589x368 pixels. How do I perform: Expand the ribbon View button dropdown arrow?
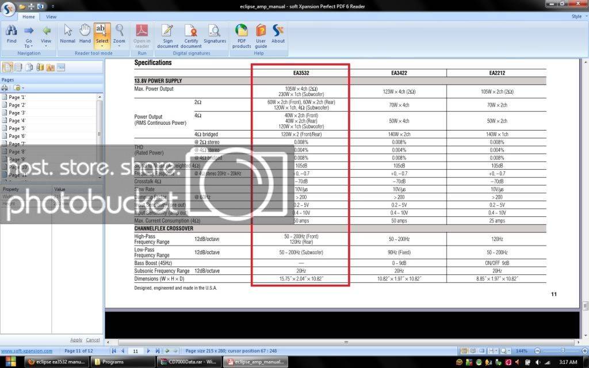click(x=46, y=46)
